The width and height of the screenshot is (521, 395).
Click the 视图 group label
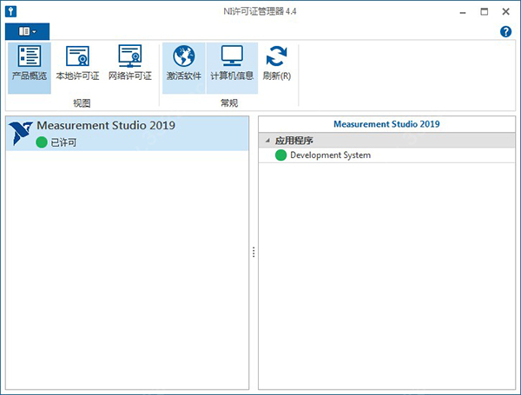pyautogui.click(x=82, y=103)
